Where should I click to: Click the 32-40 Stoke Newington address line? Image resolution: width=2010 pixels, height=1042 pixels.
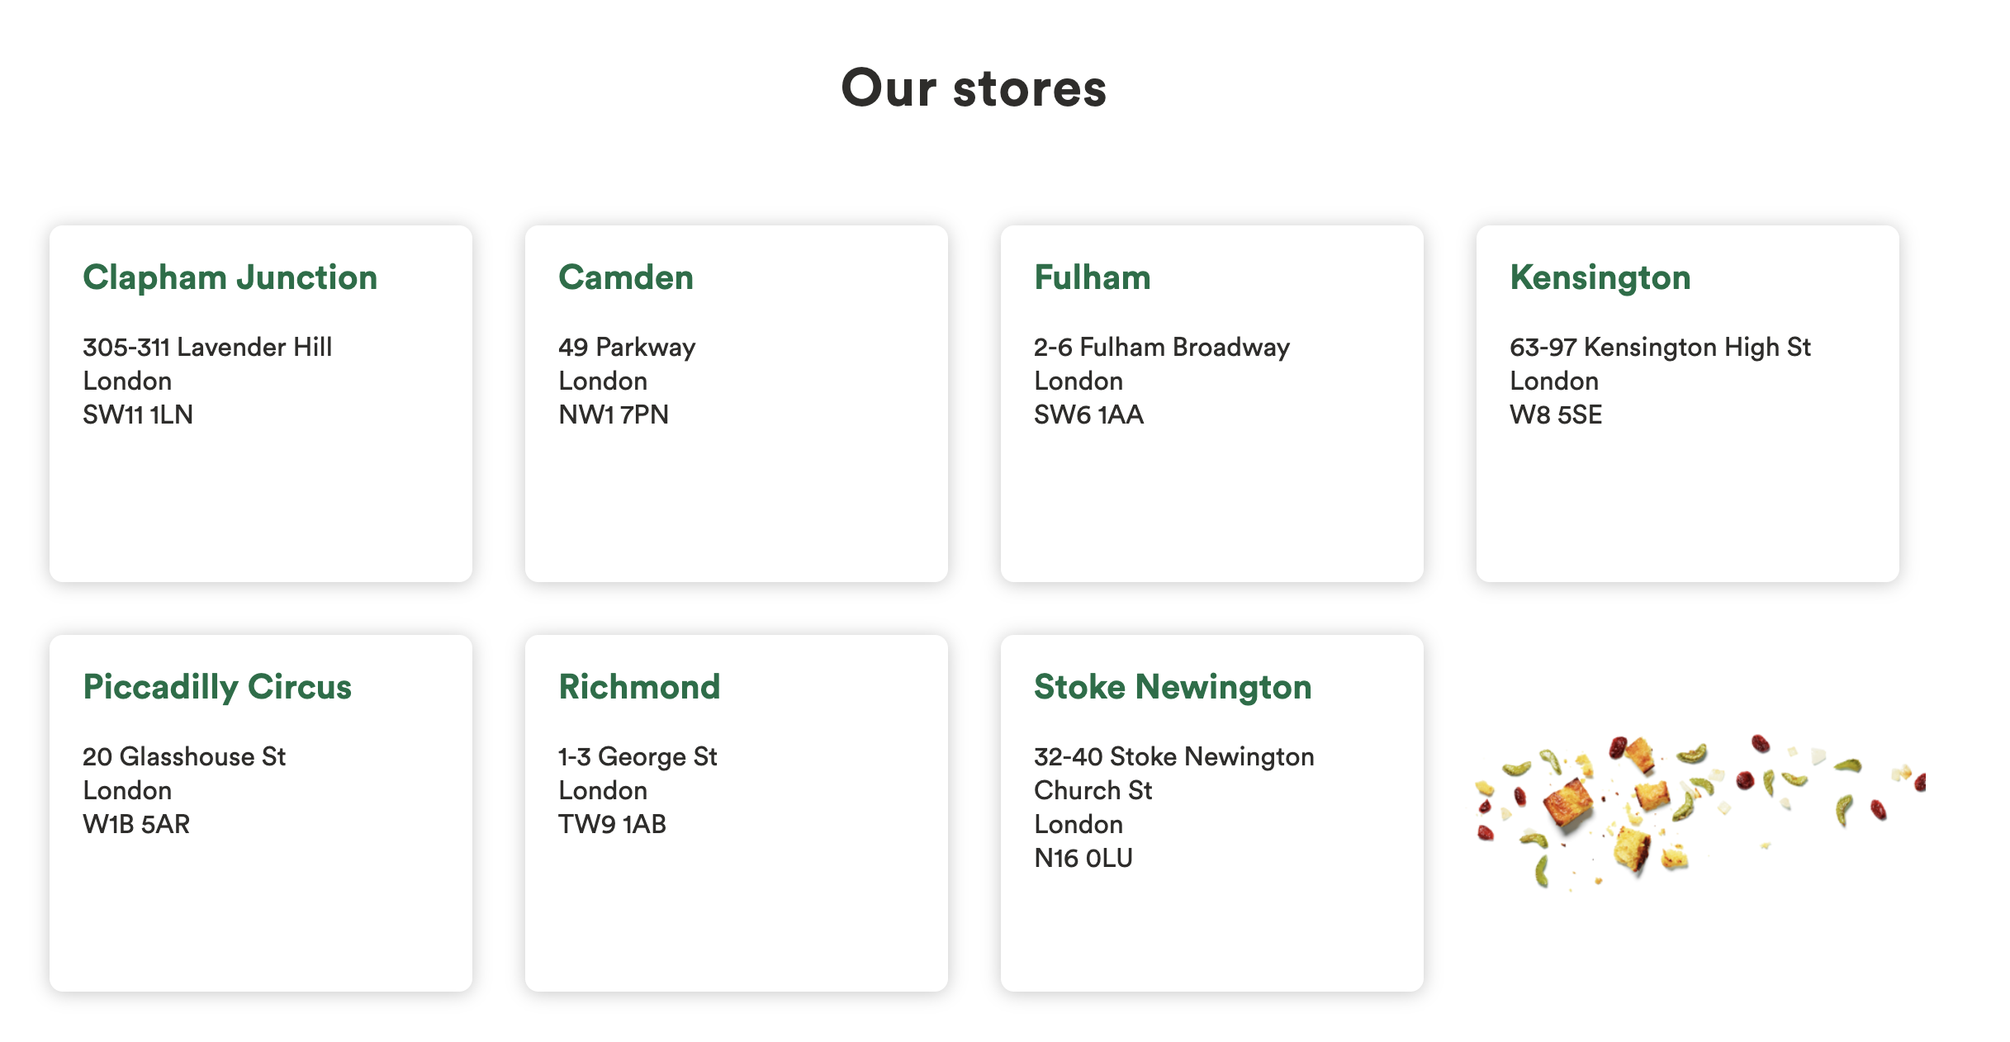1173,756
